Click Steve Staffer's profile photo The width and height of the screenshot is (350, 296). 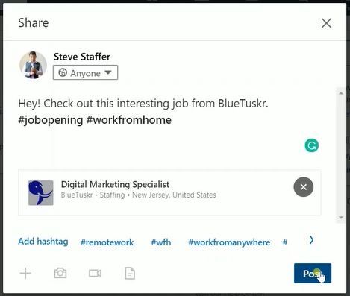(x=33, y=65)
